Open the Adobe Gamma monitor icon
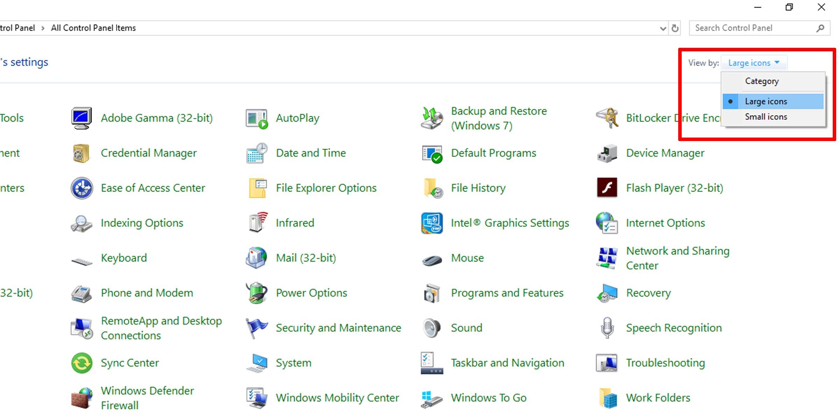The width and height of the screenshot is (839, 419). pos(81,118)
